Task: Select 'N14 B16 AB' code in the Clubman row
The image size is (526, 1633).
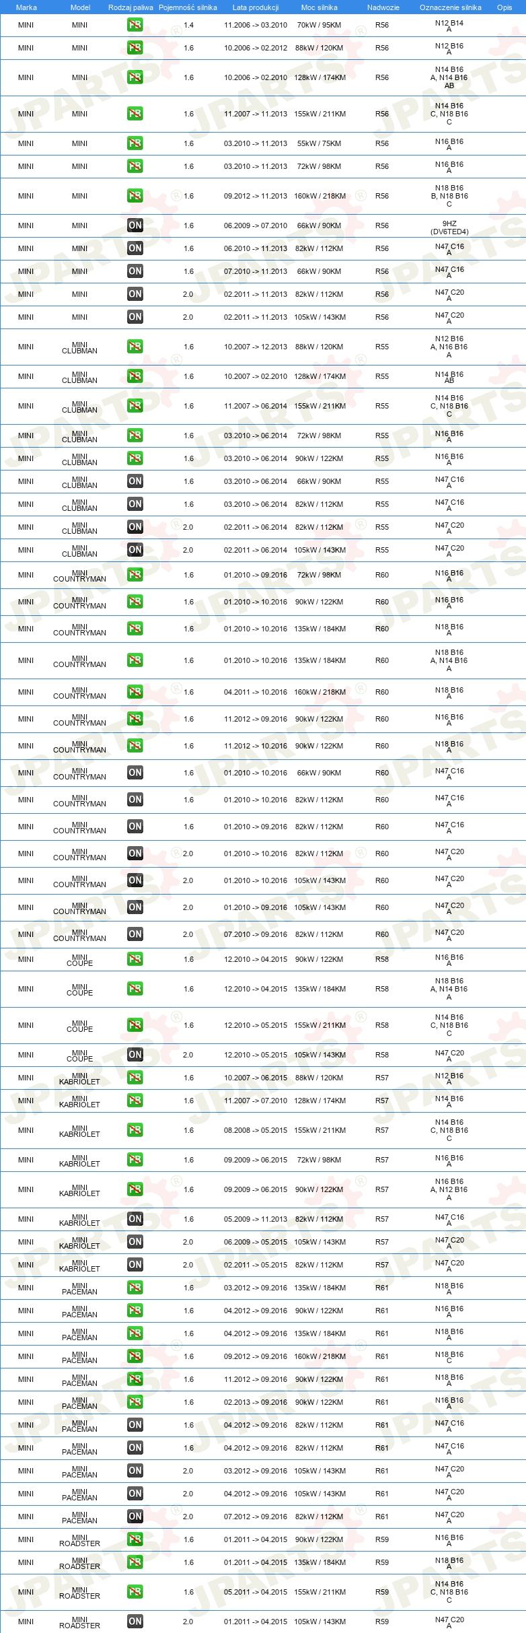Action: [449, 377]
